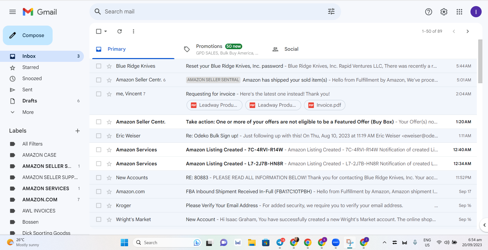Compose a new email

click(x=28, y=35)
